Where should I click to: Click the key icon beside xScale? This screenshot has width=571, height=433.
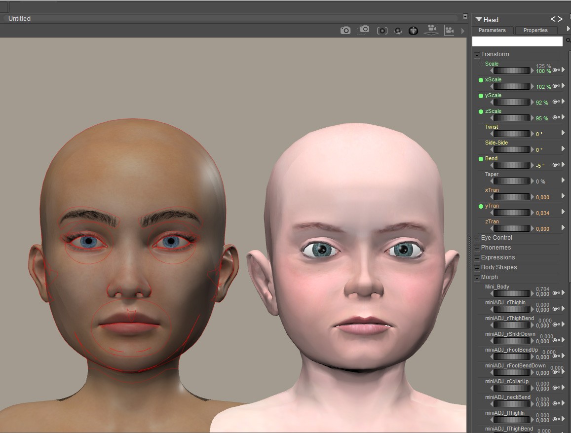coord(556,86)
